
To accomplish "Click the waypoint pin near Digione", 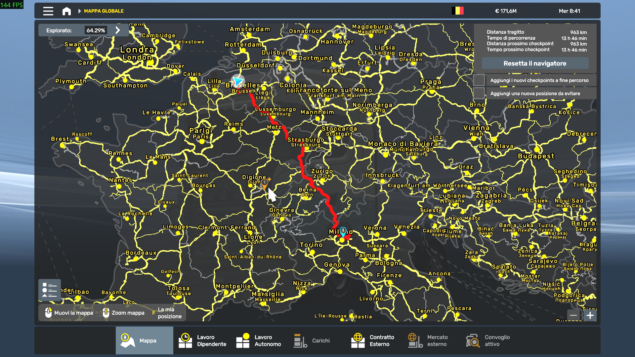I will click(x=265, y=183).
